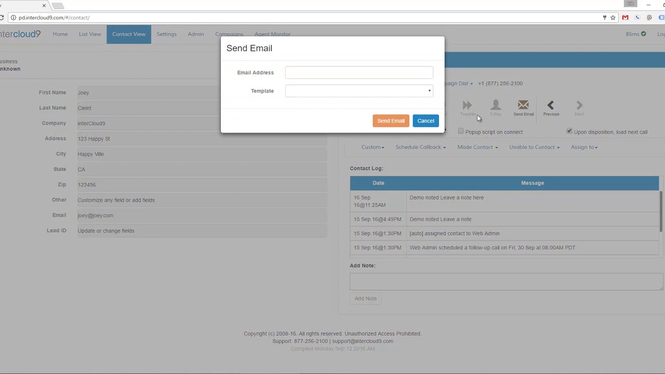Click the City field Happy Ville
Viewport: 665px width, 374px height.
pyautogui.click(x=202, y=154)
